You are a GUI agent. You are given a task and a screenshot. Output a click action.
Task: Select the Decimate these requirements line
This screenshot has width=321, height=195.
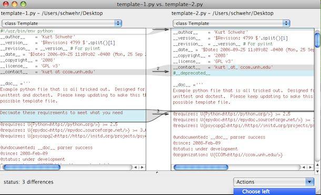73,113
